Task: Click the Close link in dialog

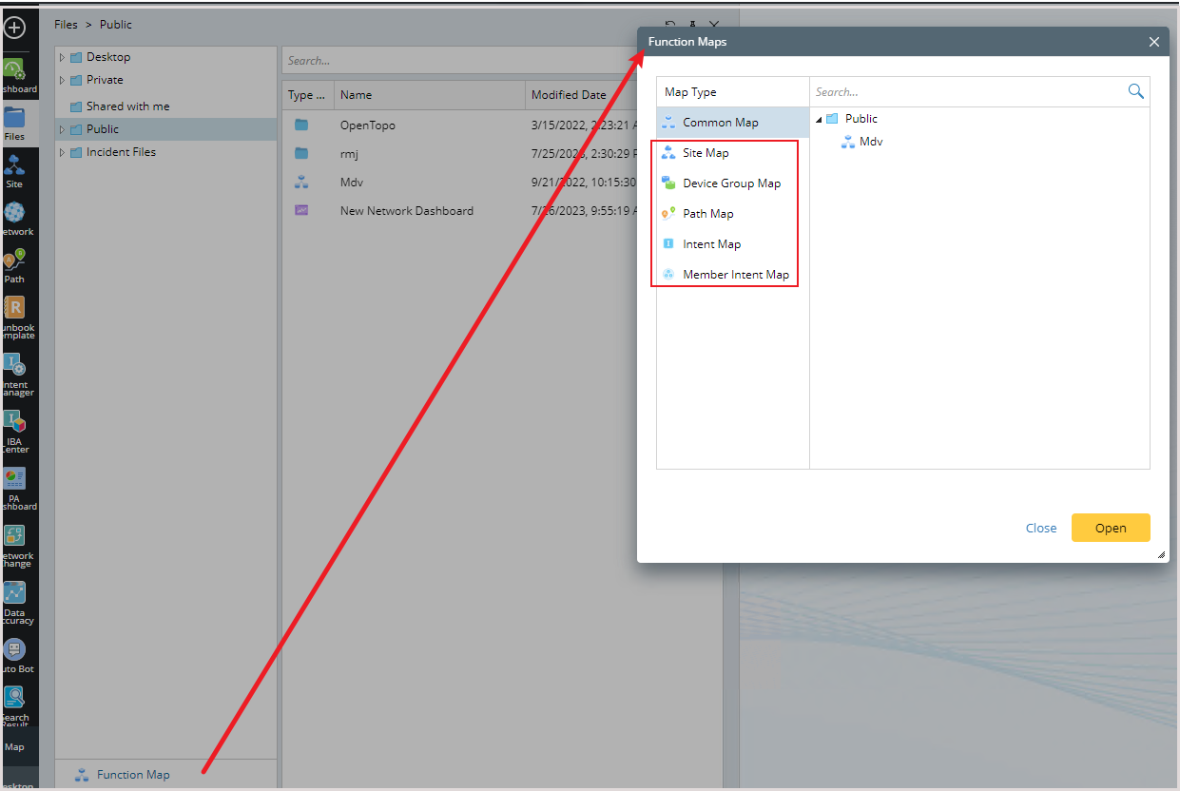Action: pyautogui.click(x=1041, y=528)
